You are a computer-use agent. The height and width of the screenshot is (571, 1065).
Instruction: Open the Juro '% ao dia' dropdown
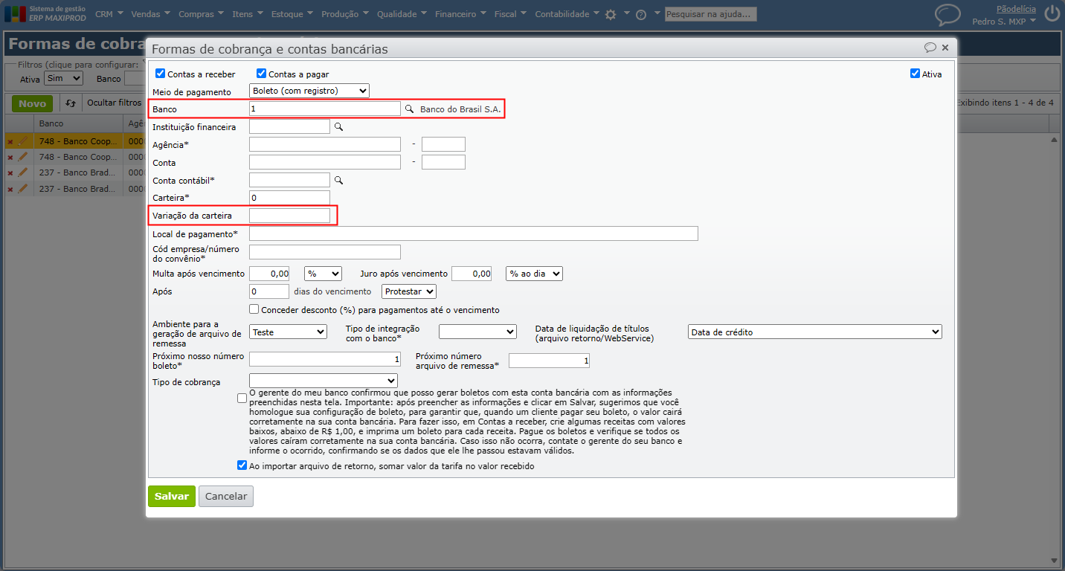(534, 274)
